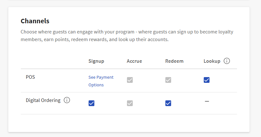This screenshot has width=261, height=137.
Task: Click the info icon next to Lookup
Action: pyautogui.click(x=227, y=61)
